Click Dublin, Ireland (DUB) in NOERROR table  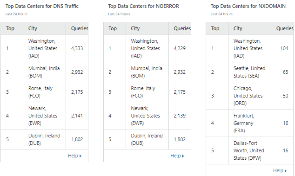147,139
